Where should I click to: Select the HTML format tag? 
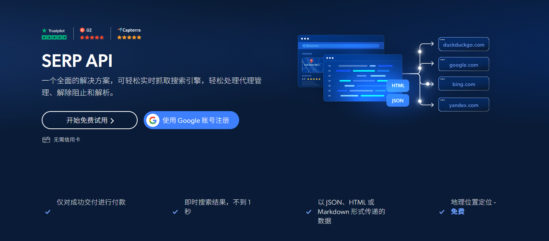point(397,86)
